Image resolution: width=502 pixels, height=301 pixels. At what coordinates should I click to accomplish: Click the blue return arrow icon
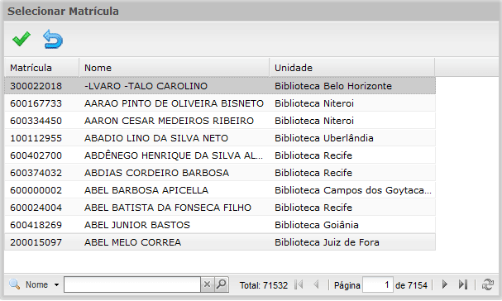(53, 39)
